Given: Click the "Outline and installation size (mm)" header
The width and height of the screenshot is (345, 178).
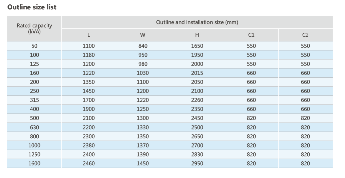Looking at the screenshot, I should [x=197, y=22].
